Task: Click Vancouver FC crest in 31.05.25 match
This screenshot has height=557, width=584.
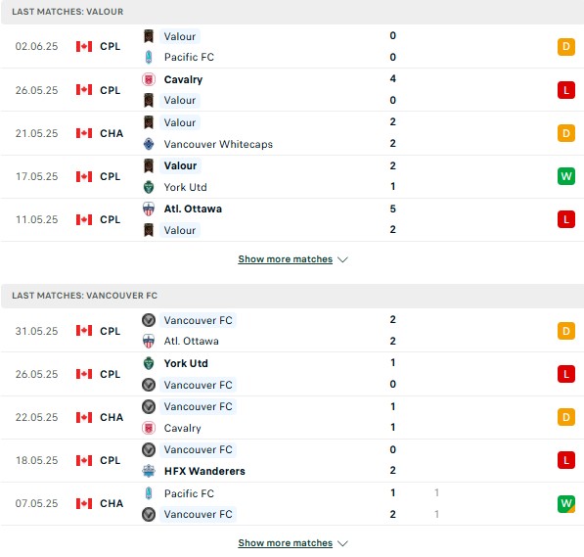Action: pos(149,320)
